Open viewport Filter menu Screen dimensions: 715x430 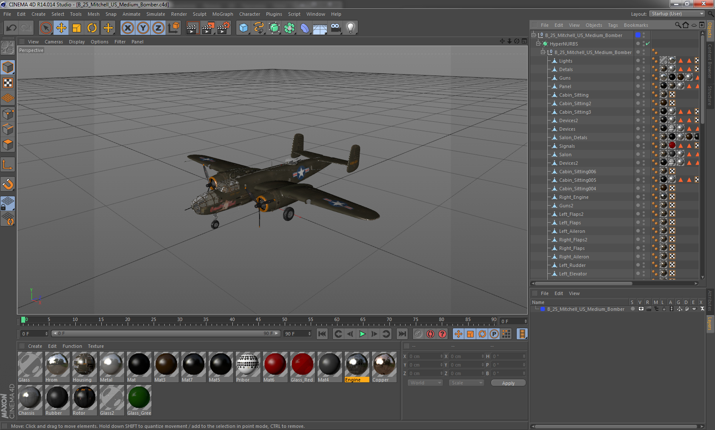(120, 42)
